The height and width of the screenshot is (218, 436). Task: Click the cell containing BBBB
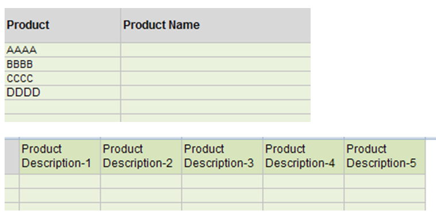(63, 64)
